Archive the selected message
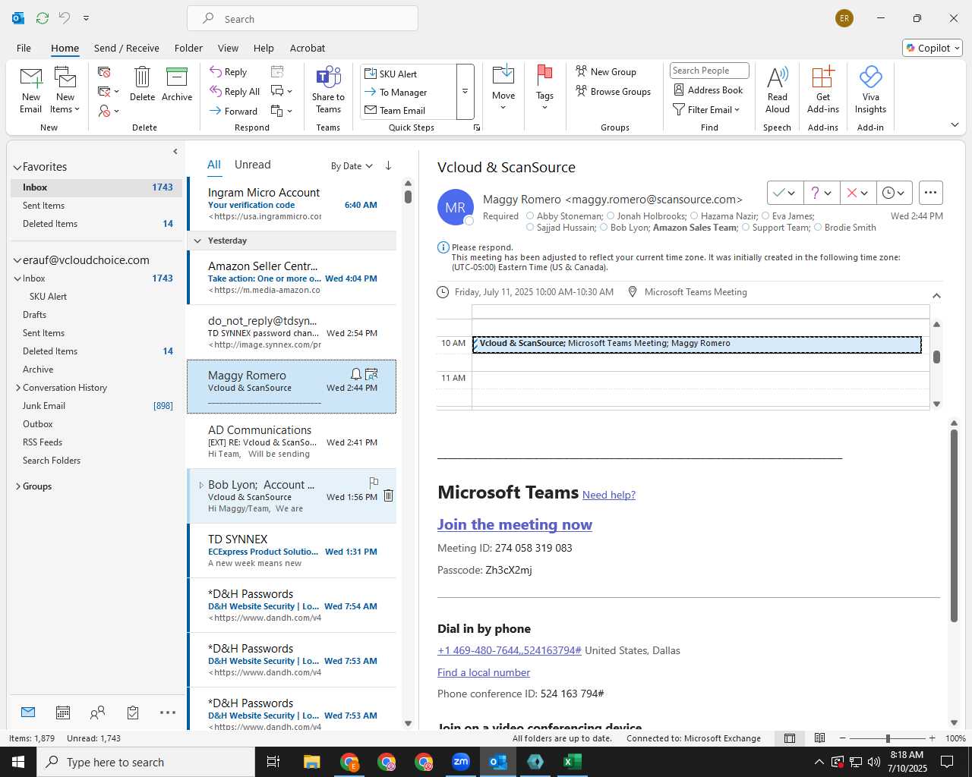 click(x=177, y=84)
